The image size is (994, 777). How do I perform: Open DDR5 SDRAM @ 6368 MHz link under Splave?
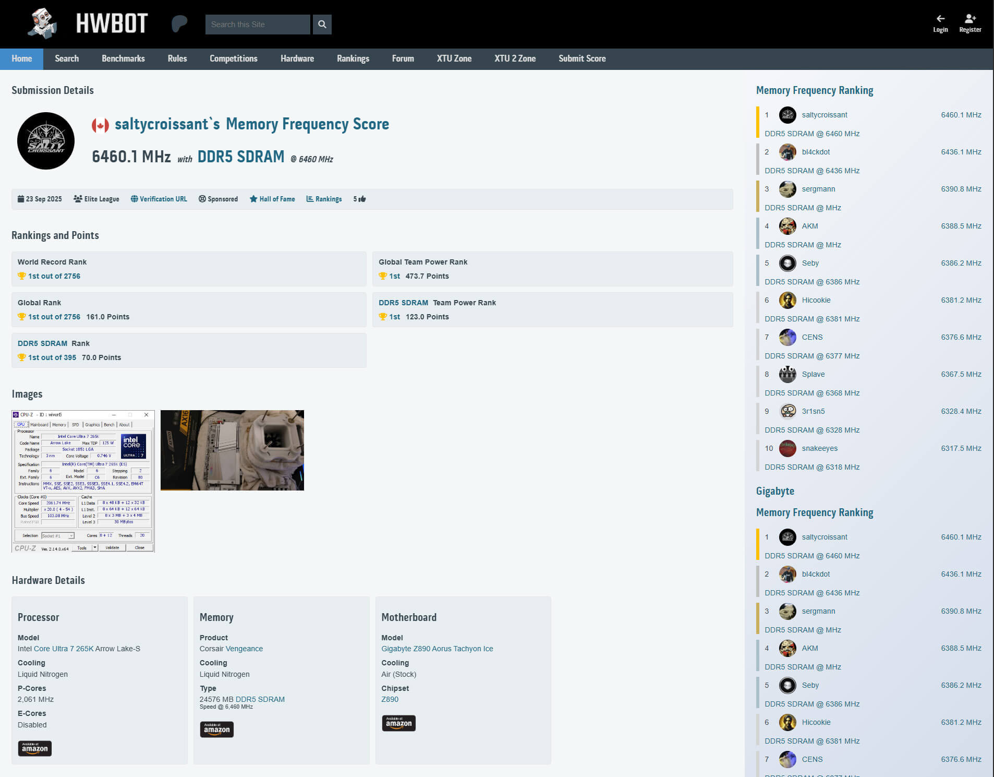tap(812, 393)
